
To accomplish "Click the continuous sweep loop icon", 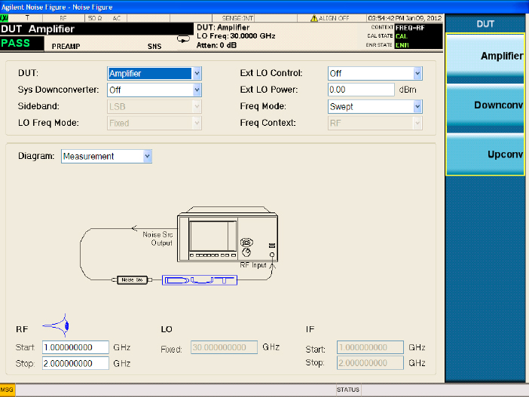I will point(183,39).
